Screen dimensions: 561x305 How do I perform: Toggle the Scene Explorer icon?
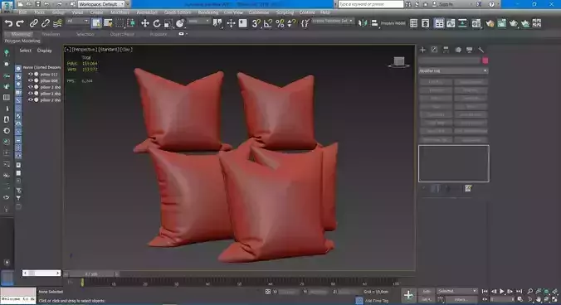(x=413, y=23)
